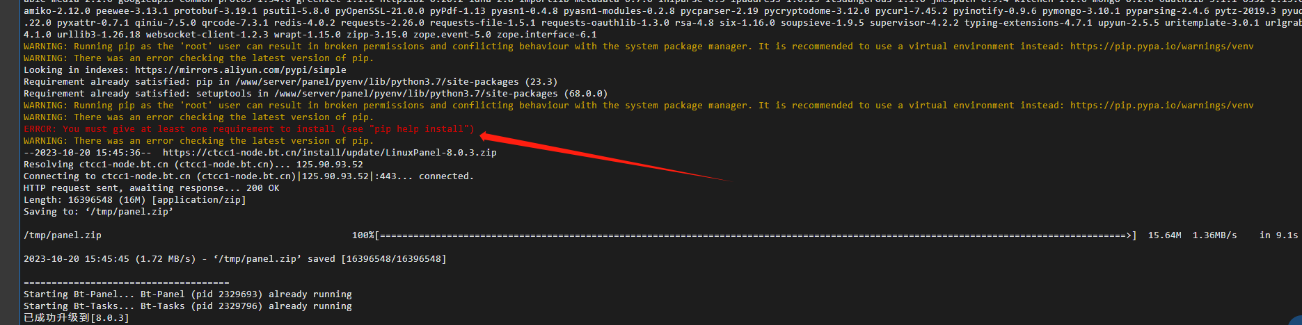Click the 'Looking in indexes' line text
The width and height of the screenshot is (1302, 325).
click(x=184, y=70)
